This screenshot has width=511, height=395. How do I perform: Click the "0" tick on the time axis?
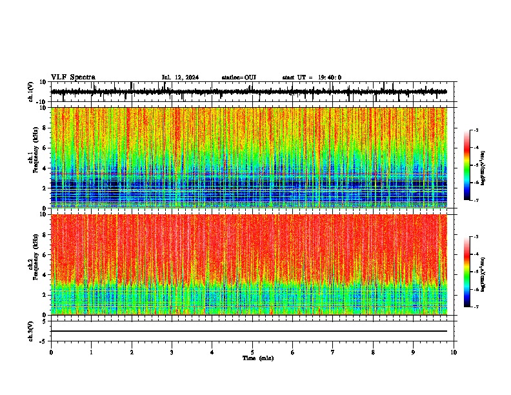51,352
